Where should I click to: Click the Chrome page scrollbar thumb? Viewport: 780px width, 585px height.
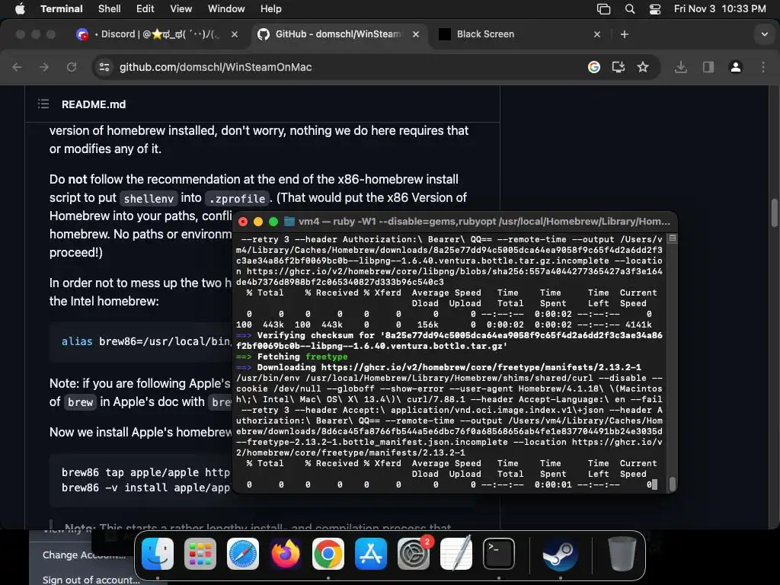pos(774,212)
